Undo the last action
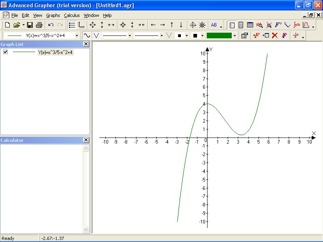The image size is (323, 242). 51,25
